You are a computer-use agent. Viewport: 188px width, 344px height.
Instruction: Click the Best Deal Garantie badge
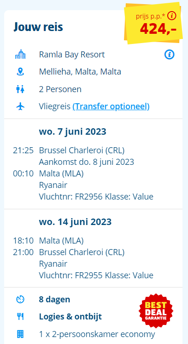156,311
